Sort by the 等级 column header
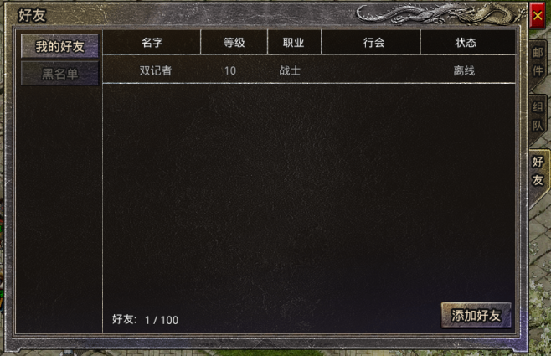Viewport: 551px width, 356px height. coord(234,43)
